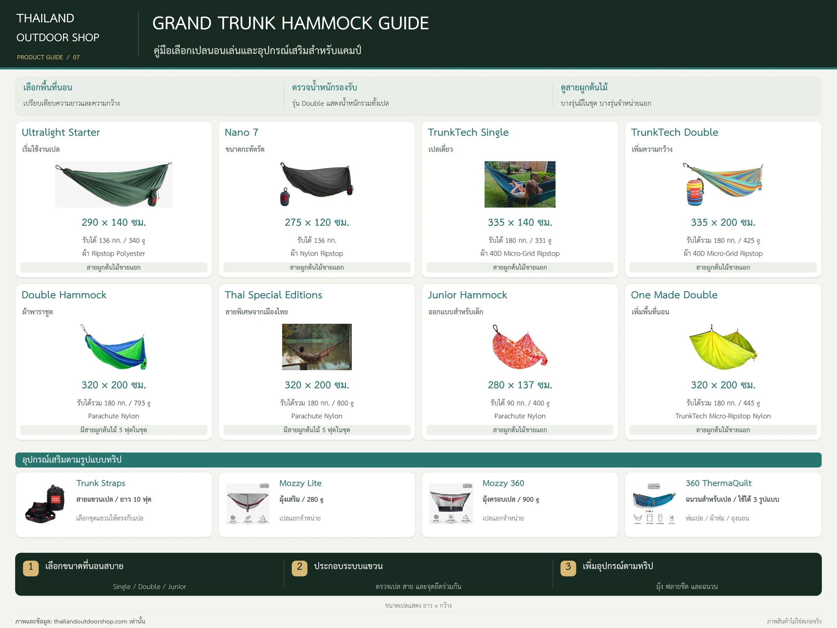Click the Double Hammock 5-foot straps tag
Screen dimensions: 837x628
113,429
